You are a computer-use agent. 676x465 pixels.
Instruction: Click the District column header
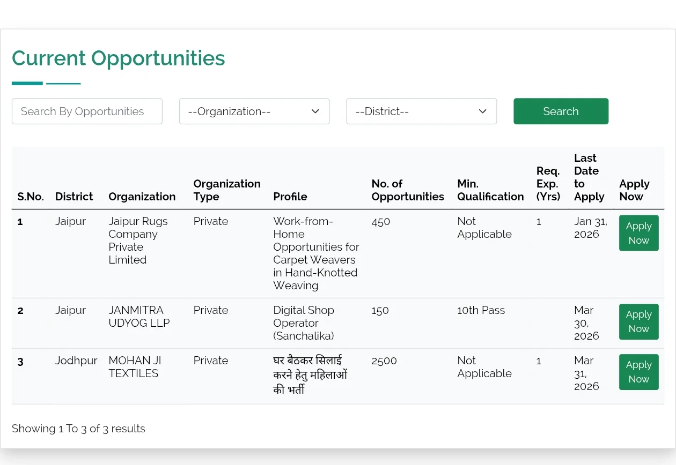[x=74, y=197]
